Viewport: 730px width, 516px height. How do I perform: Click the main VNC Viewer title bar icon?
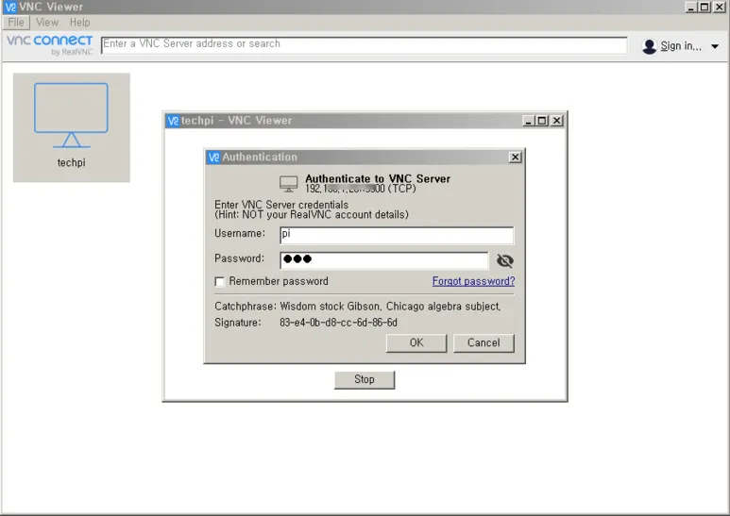click(x=10, y=7)
